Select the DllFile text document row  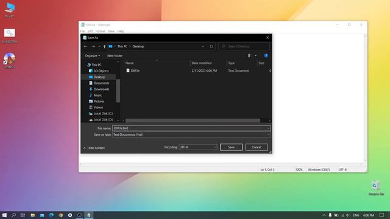197,71
